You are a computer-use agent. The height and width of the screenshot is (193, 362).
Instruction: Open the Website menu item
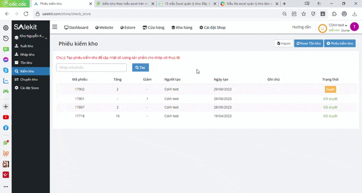[x=104, y=28]
